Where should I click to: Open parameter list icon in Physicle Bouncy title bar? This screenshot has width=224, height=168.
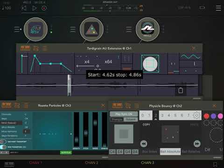(x=137, y=106)
